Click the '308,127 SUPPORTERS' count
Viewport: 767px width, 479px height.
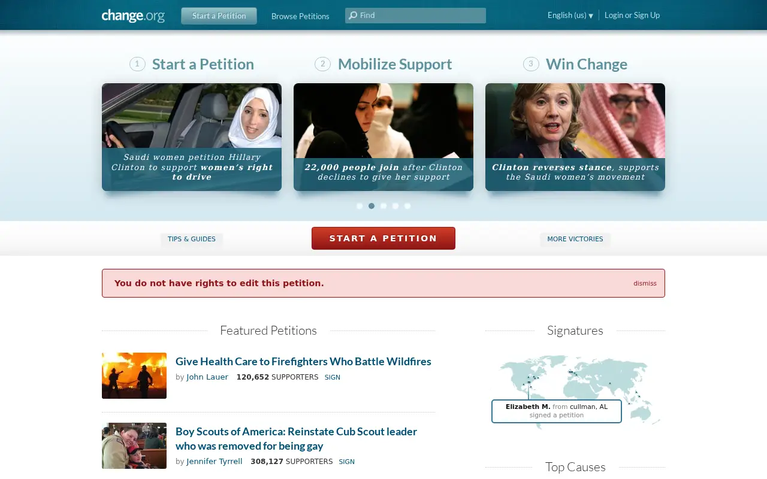tap(292, 462)
